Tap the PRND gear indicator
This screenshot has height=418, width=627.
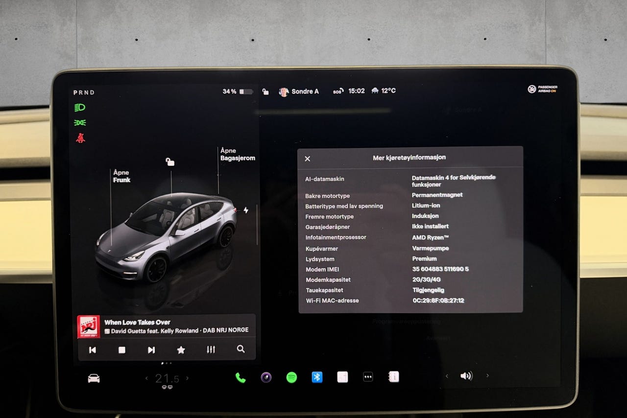[84, 93]
